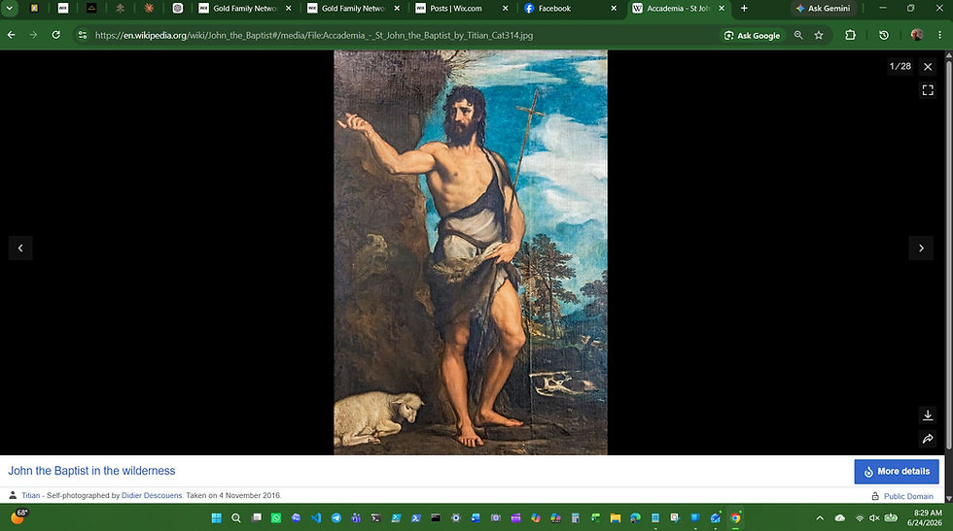Open the pinned ChatGPT tab
Image resolution: width=953 pixels, height=531 pixels.
pos(177,9)
